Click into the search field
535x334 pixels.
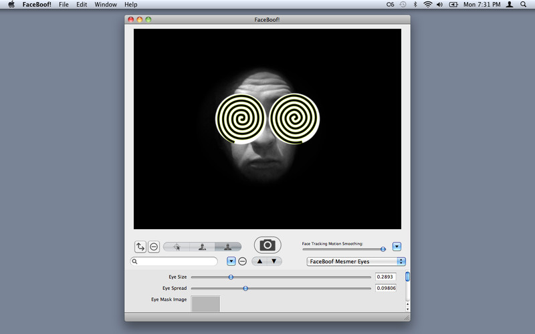point(174,261)
